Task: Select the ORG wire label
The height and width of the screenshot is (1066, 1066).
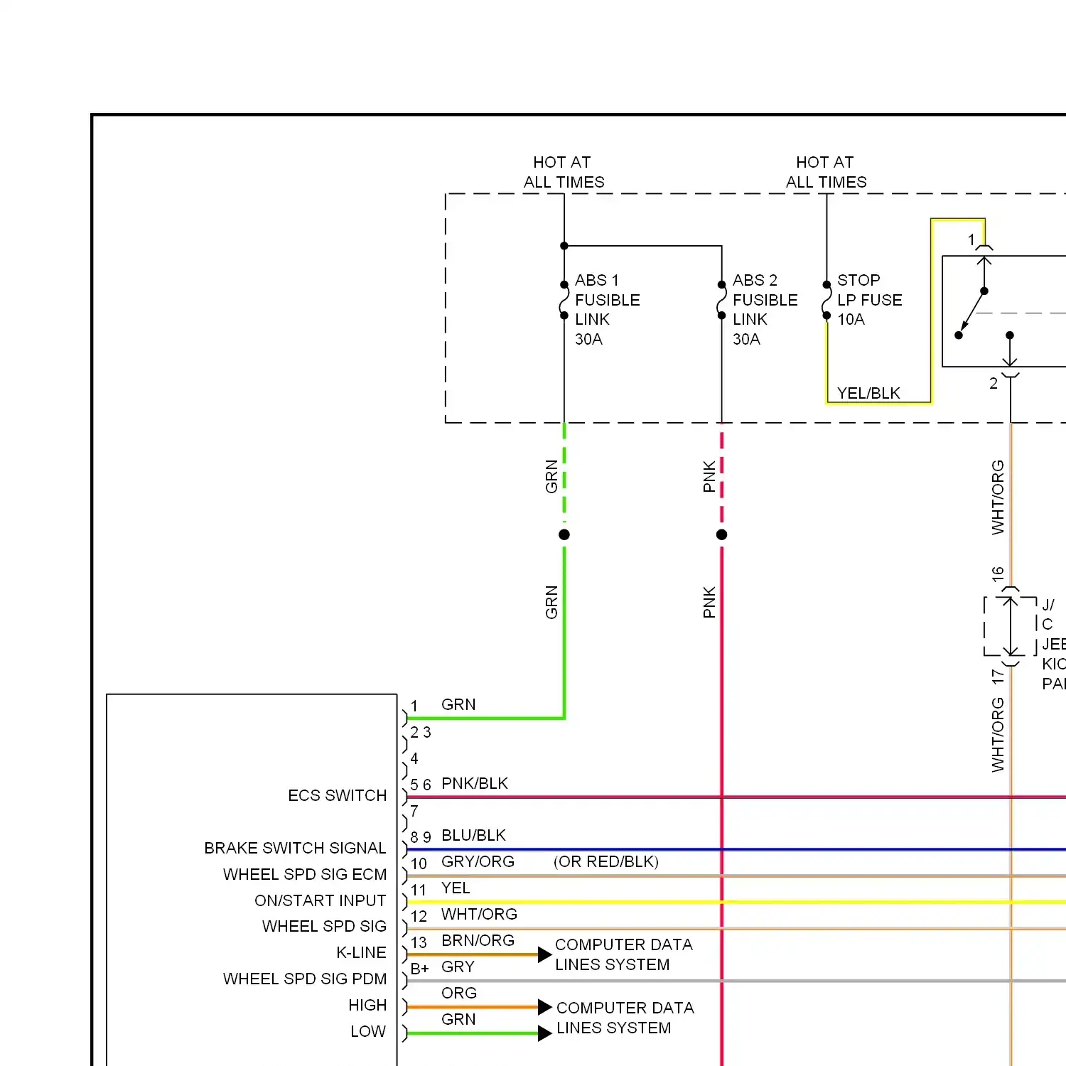Action: (x=459, y=993)
